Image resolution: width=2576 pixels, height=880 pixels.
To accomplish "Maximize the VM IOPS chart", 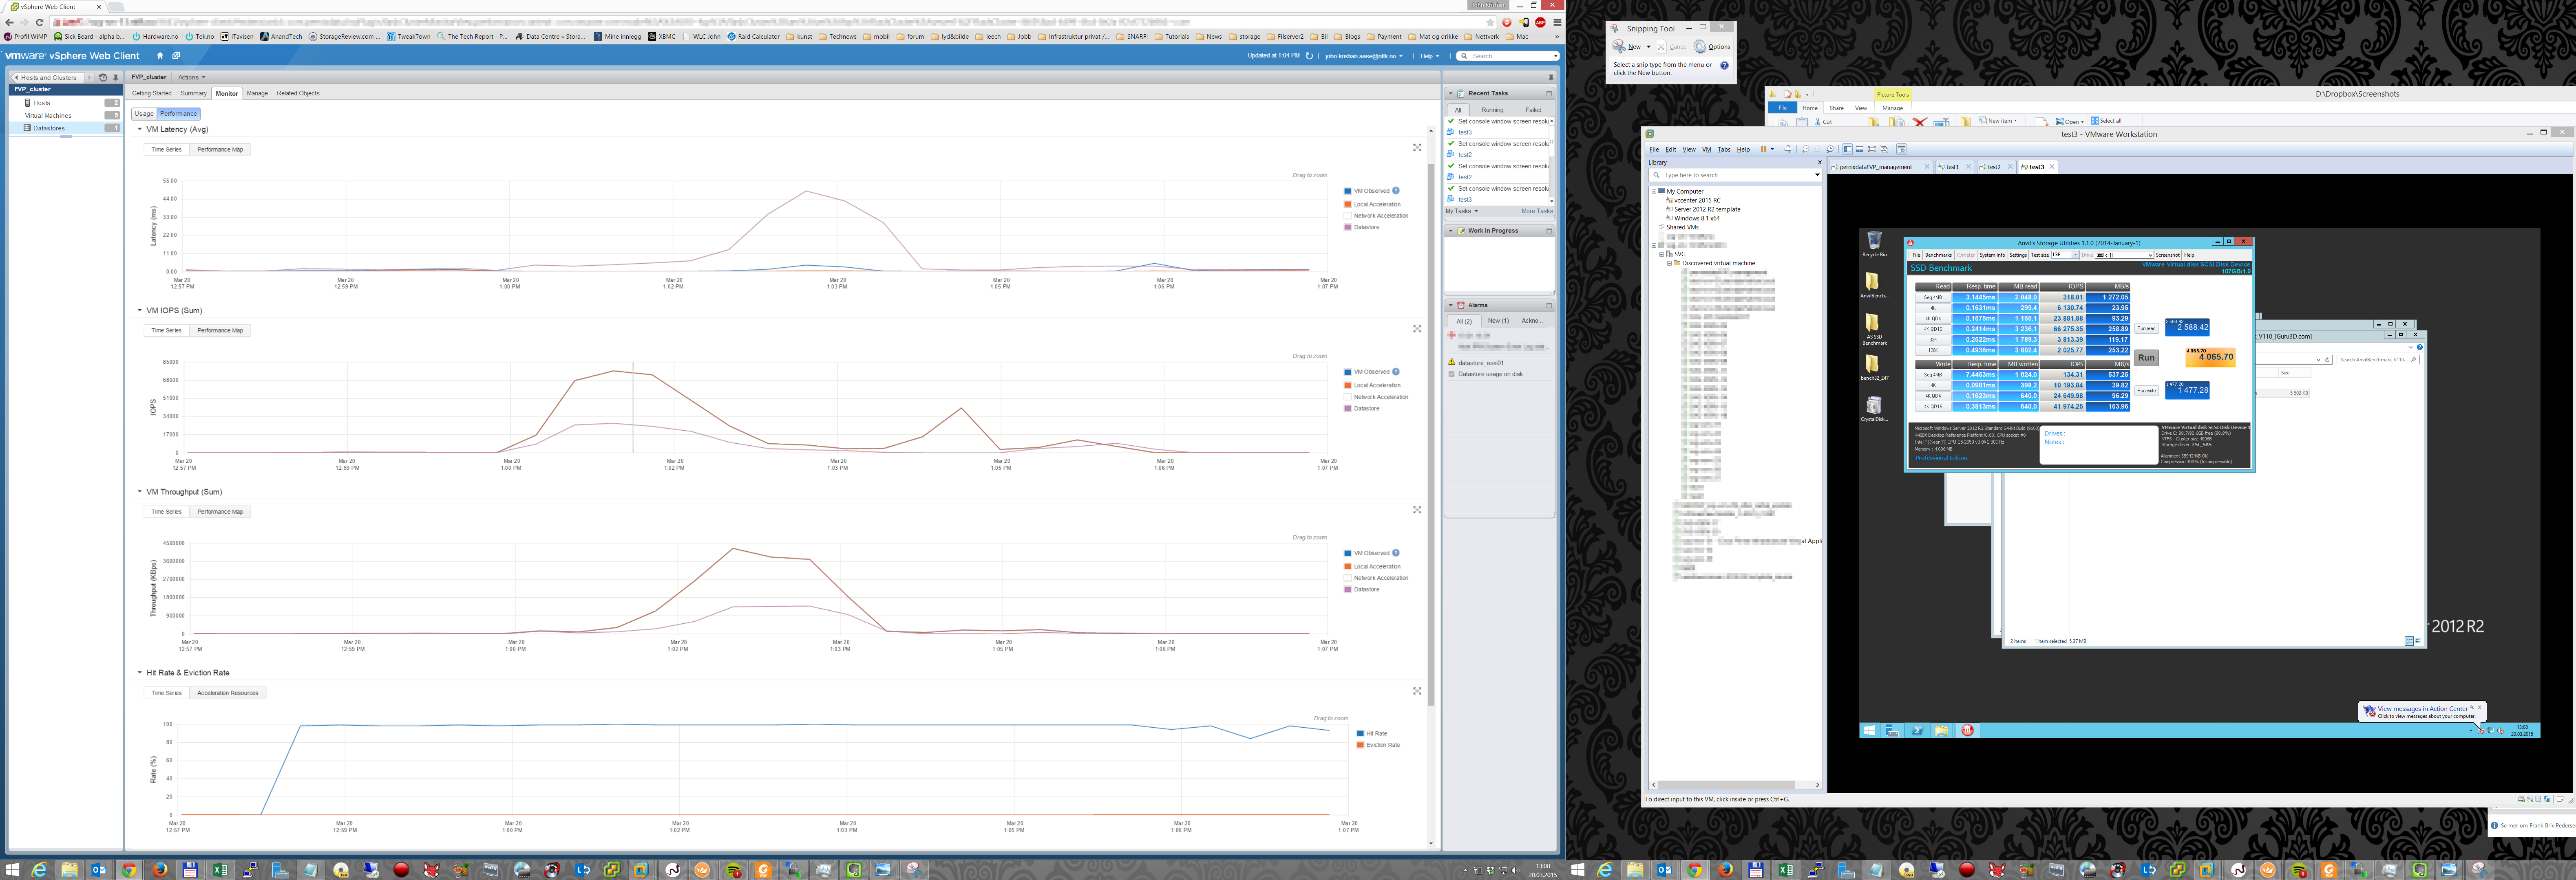I will (x=1417, y=329).
